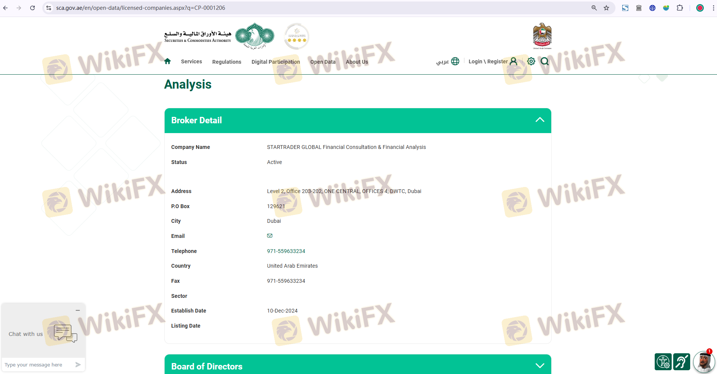The width and height of the screenshot is (717, 374).
Task: Open the Regulations menu
Action: [x=227, y=62]
